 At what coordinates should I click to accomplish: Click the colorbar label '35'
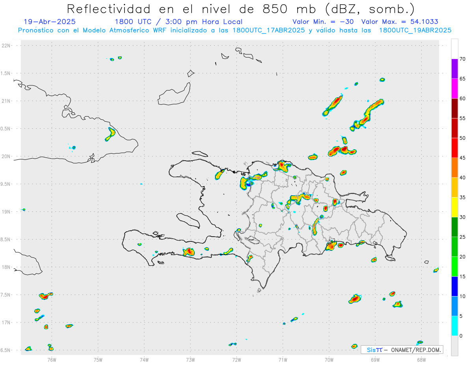tap(462, 197)
